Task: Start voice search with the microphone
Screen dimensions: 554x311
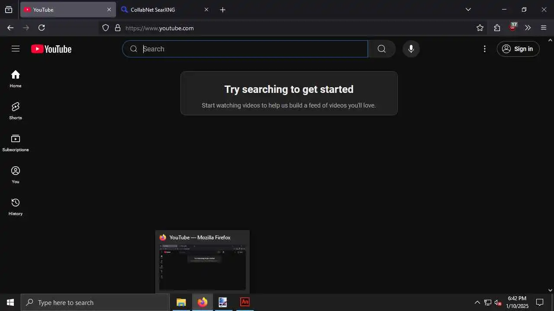Action: tap(411, 49)
